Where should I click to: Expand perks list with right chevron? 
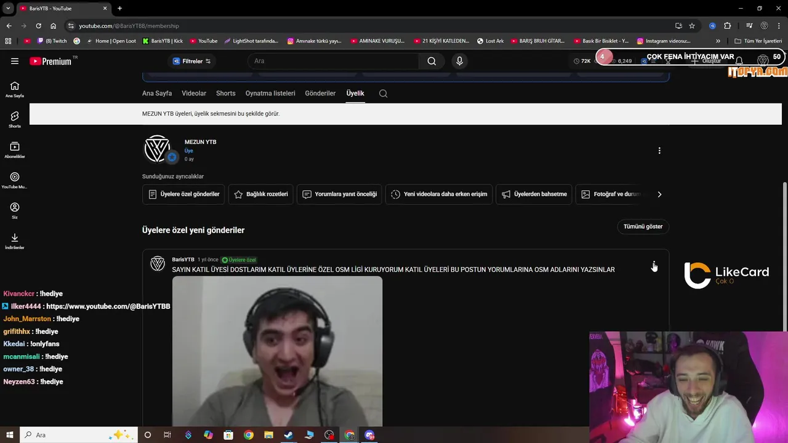659,194
